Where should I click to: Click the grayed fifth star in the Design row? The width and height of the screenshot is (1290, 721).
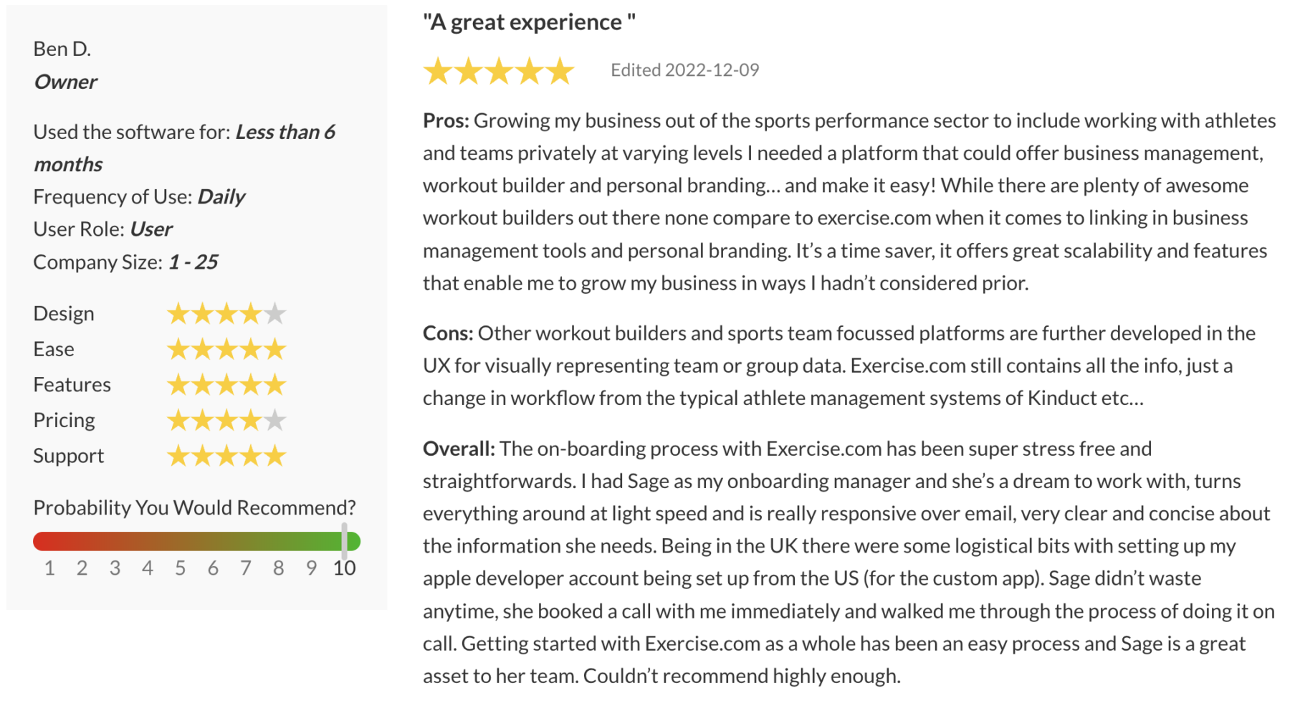click(274, 313)
